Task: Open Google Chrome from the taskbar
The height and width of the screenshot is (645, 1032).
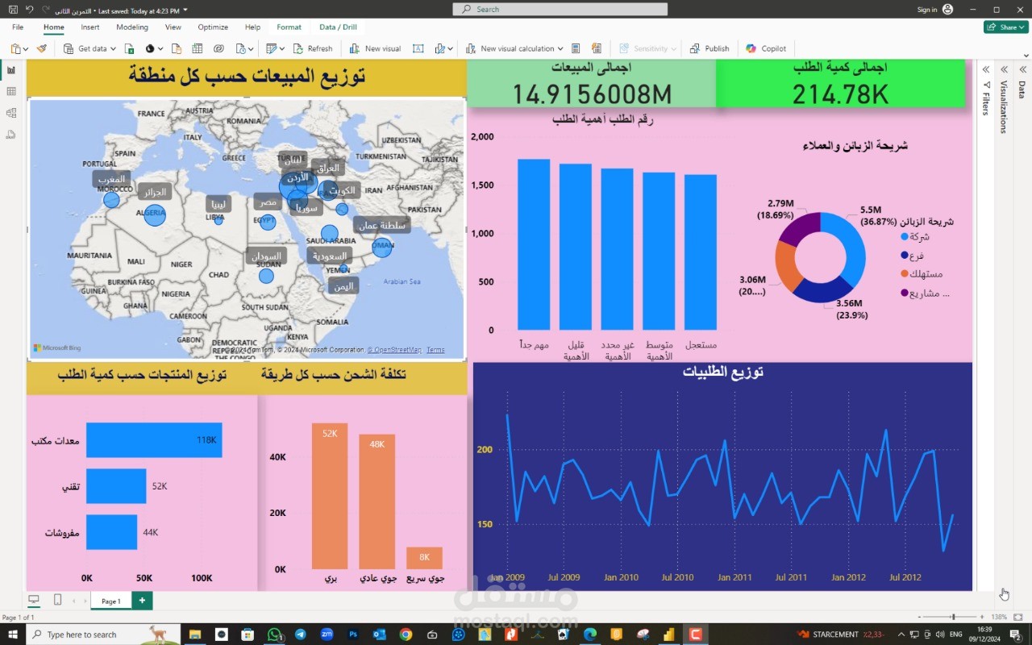Action: tap(406, 635)
